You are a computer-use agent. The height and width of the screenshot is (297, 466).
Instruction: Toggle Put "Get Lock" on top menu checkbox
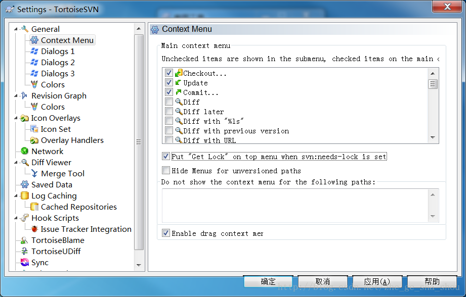(x=166, y=156)
